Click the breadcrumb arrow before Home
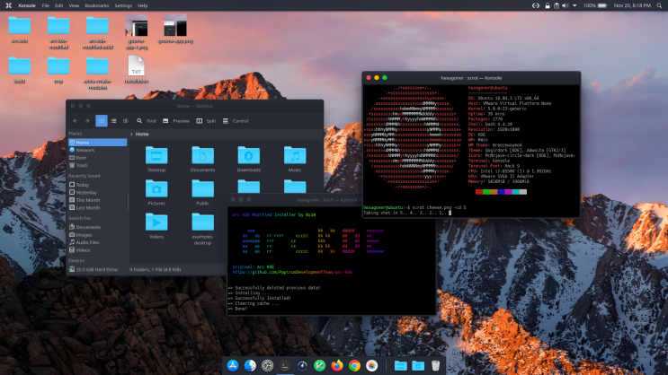668x375 pixels. click(x=131, y=135)
